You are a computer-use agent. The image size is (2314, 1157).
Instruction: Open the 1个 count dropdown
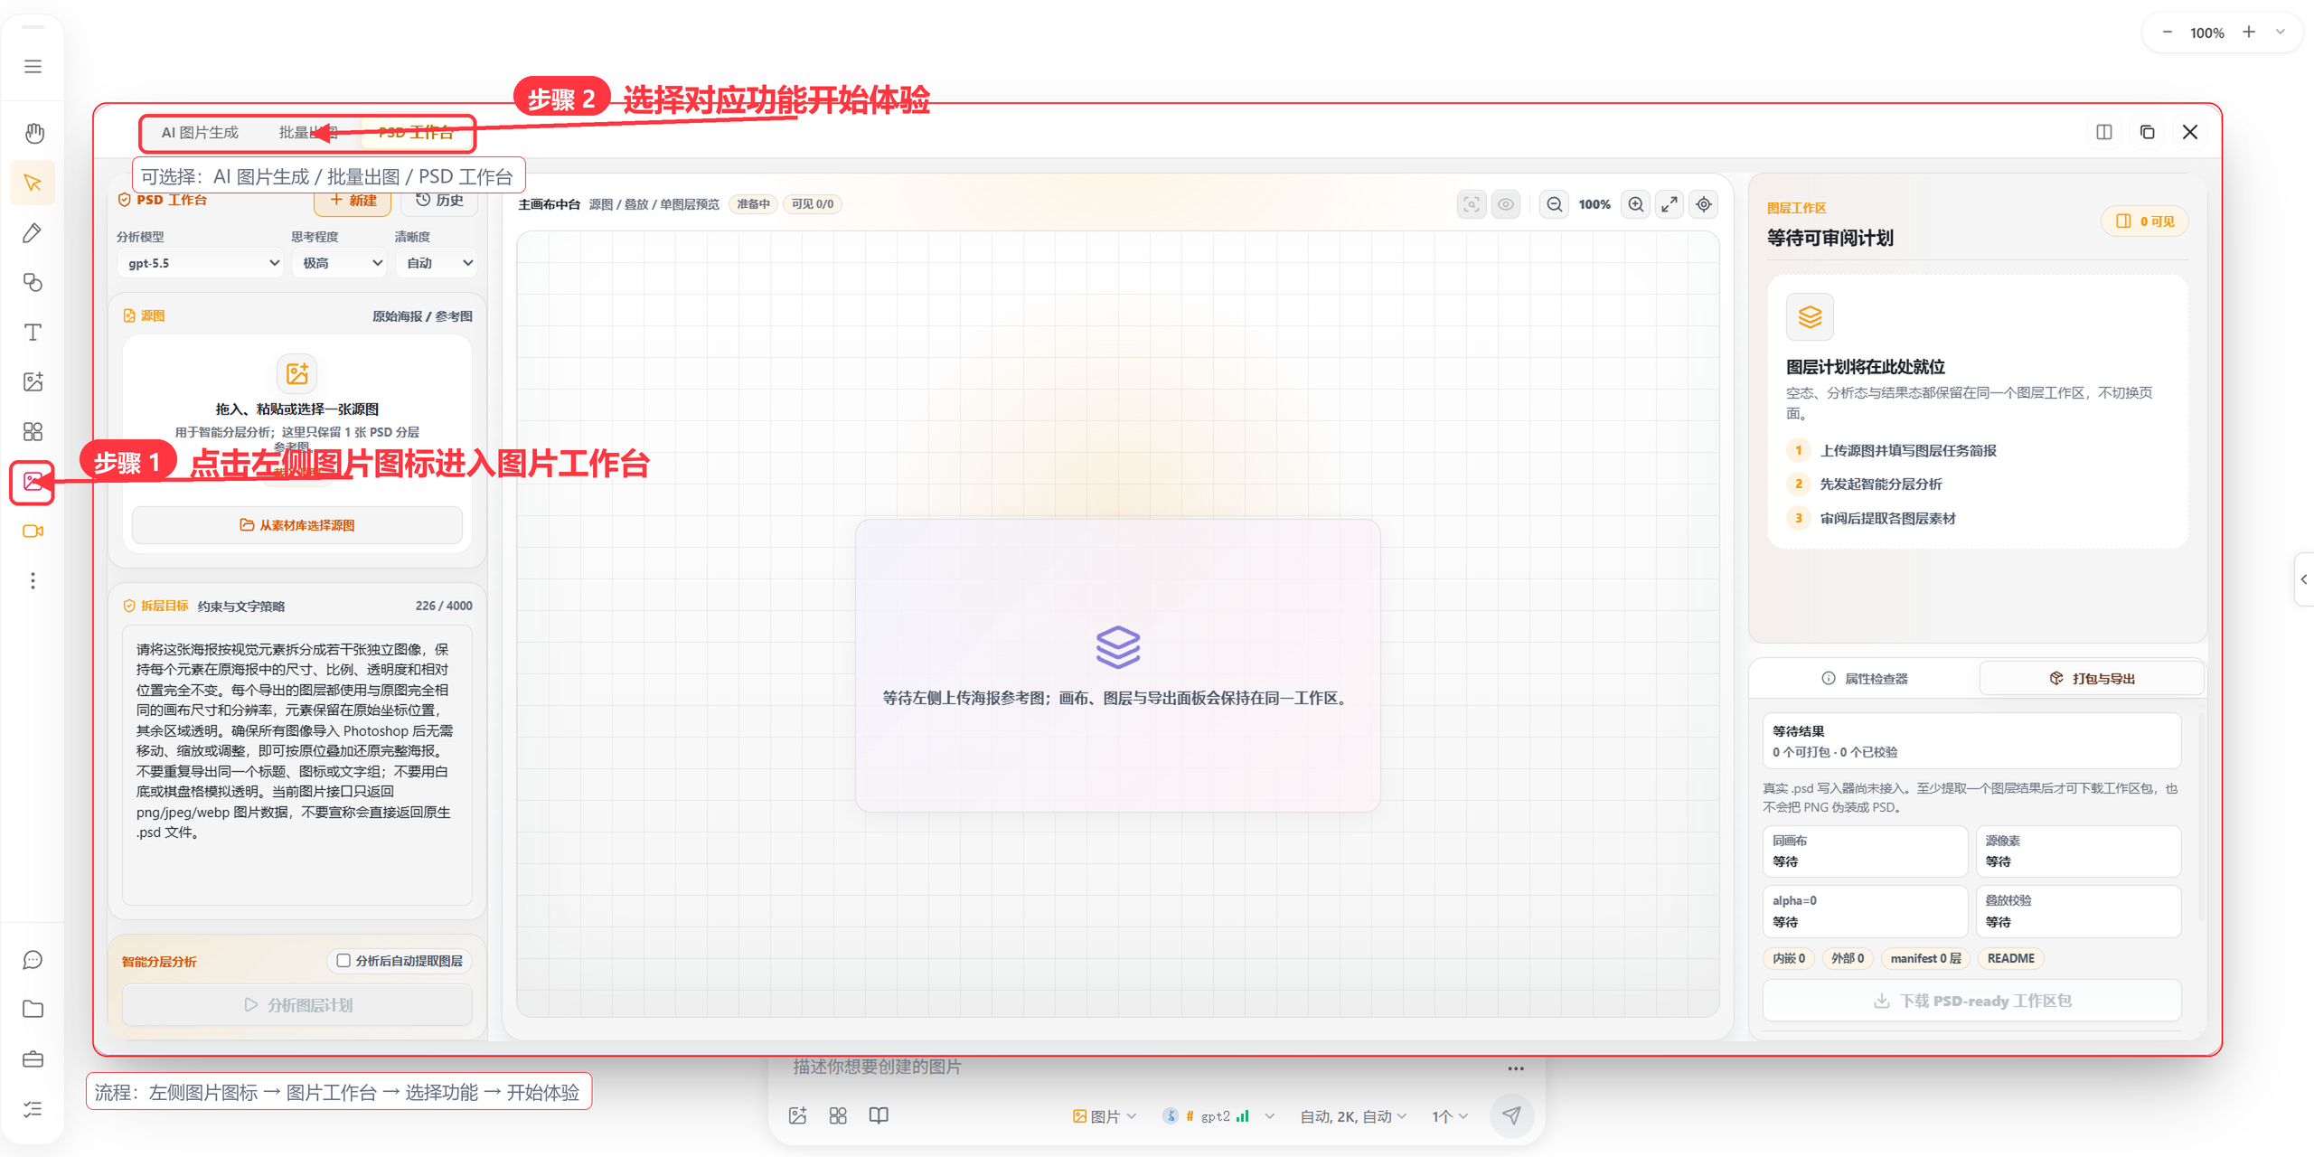click(1449, 1116)
